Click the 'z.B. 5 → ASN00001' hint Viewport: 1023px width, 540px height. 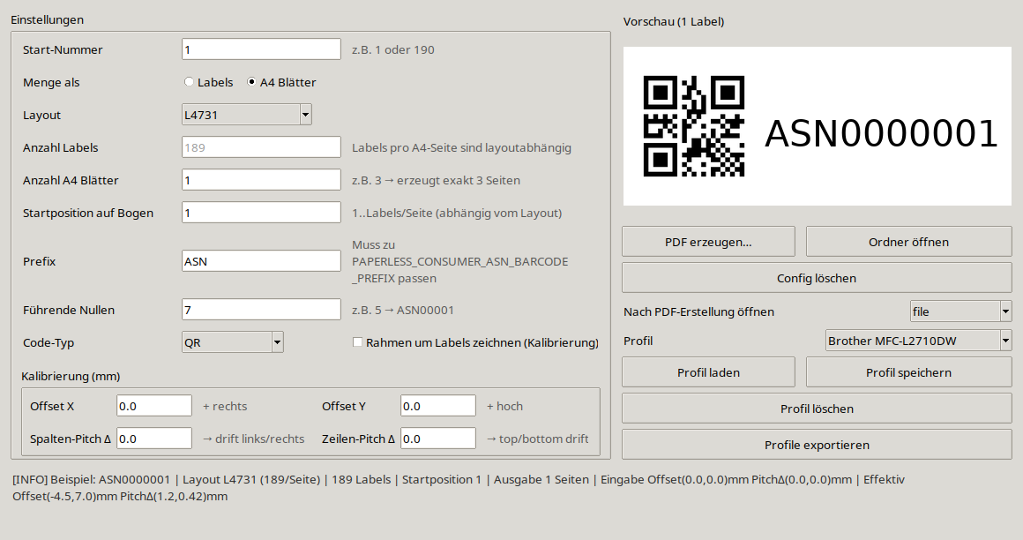pyautogui.click(x=402, y=311)
